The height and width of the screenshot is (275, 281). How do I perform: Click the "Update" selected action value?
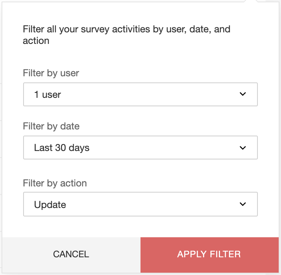pyautogui.click(x=50, y=205)
